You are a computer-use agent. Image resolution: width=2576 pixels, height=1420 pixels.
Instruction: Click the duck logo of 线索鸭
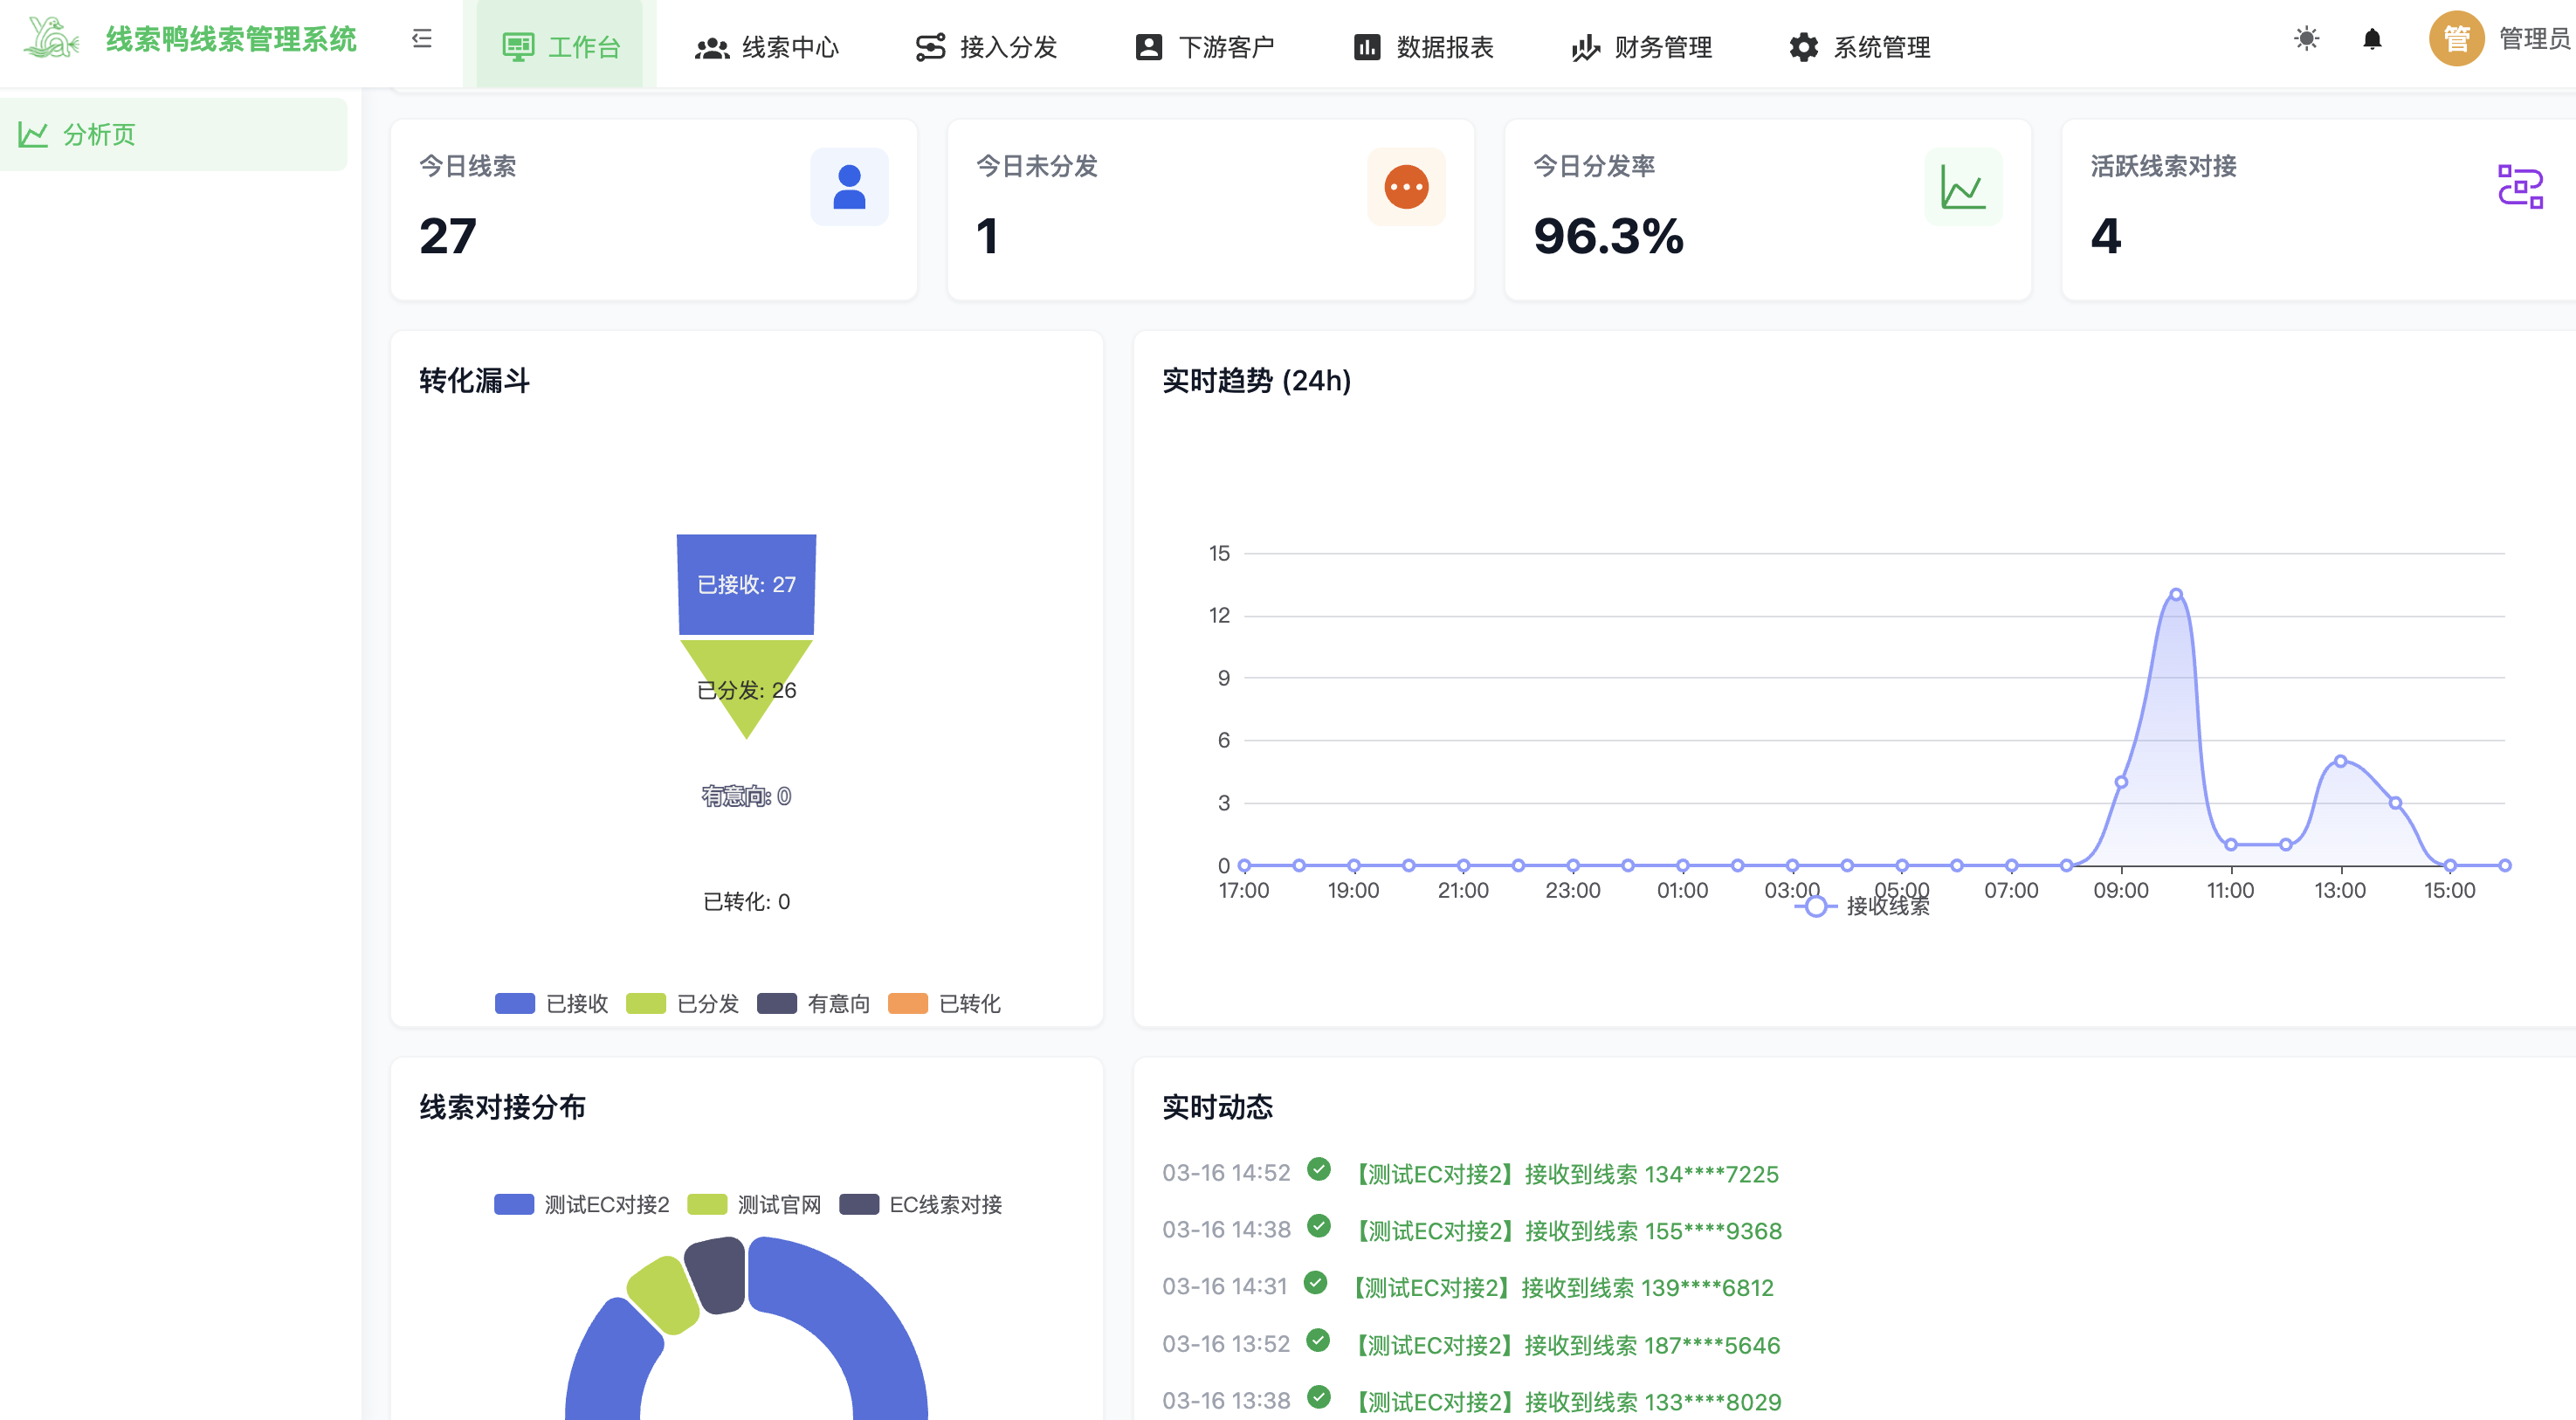(51, 39)
